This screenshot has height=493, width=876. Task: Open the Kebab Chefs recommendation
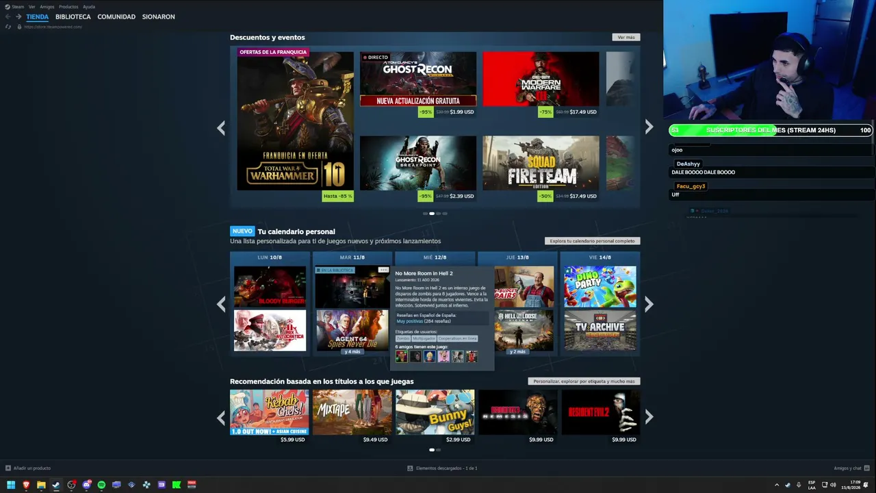(x=270, y=412)
